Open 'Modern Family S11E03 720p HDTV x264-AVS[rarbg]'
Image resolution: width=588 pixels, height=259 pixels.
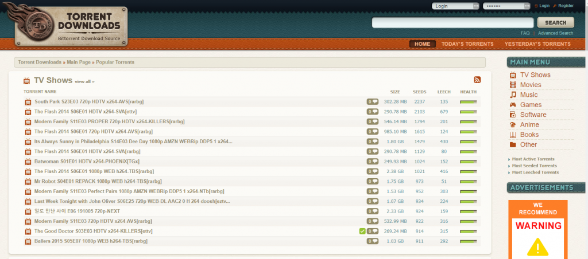[x=93, y=221]
